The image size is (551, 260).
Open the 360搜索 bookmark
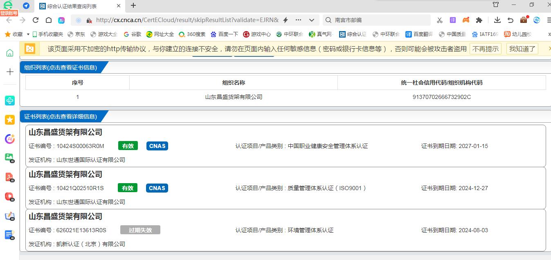coord(192,34)
